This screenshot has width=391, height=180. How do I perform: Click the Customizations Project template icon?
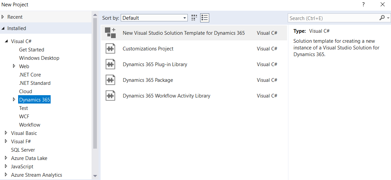110,49
